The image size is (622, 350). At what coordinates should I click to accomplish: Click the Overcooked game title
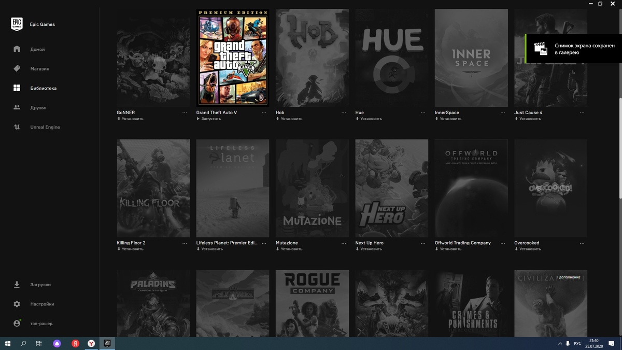(527, 243)
